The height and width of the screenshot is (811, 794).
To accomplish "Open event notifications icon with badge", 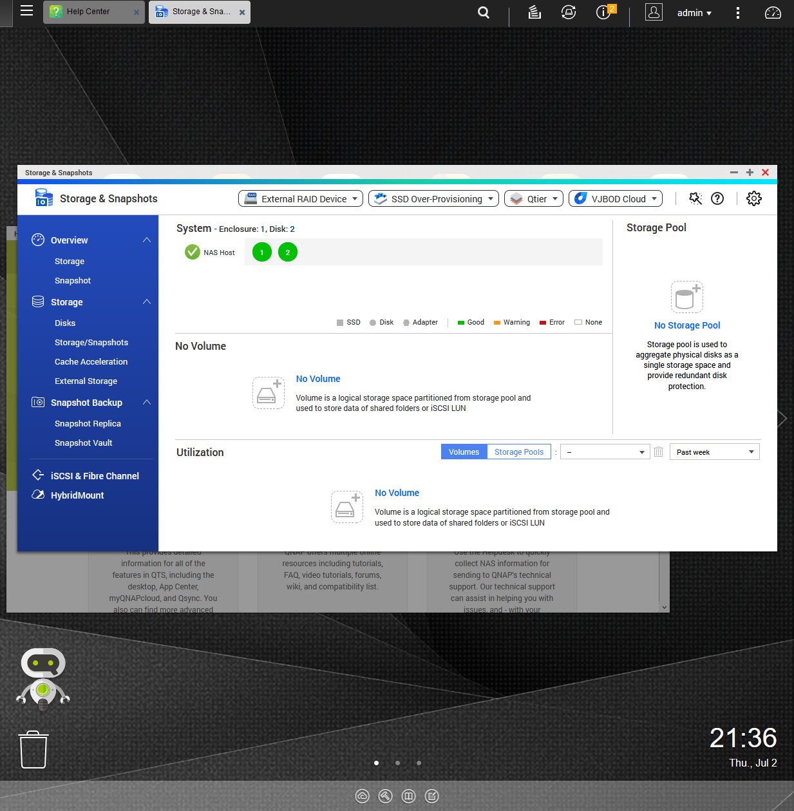I will click(604, 12).
